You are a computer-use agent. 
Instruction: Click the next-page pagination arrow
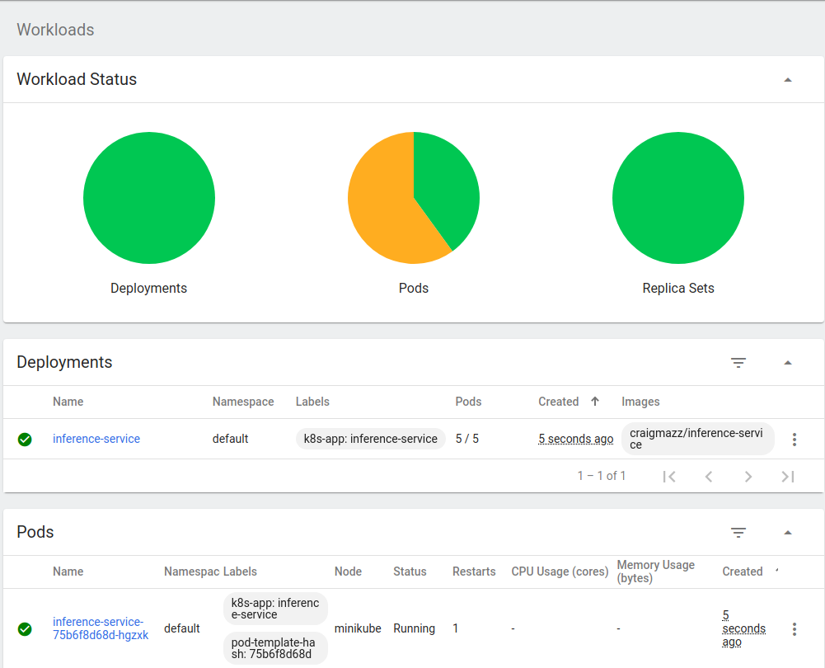click(748, 476)
